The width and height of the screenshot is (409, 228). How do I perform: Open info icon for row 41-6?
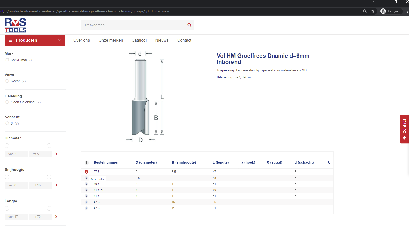click(x=86, y=196)
